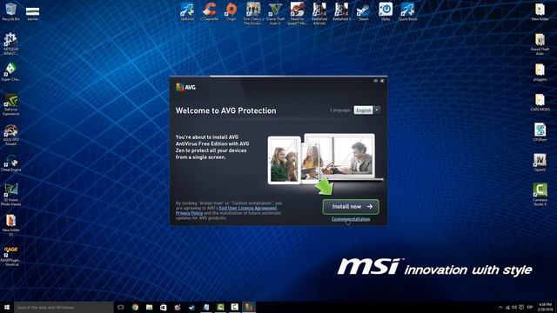Click the devices picture in the AVG installer
The width and height of the screenshot is (557, 313).
[325, 158]
